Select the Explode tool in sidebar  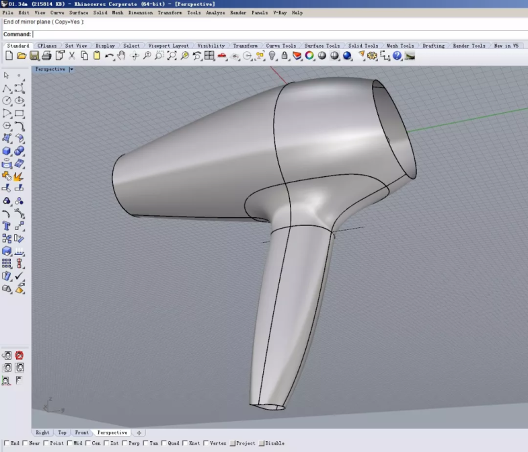[19, 176]
